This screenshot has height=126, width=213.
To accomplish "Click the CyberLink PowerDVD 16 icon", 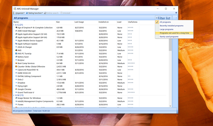I will pyautogui.click(x=16, y=70).
